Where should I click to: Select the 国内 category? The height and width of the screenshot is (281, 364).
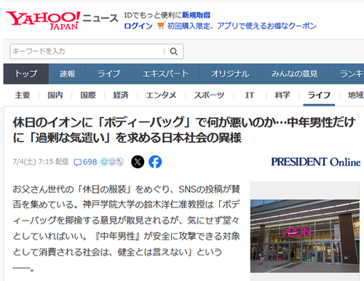pos(55,95)
